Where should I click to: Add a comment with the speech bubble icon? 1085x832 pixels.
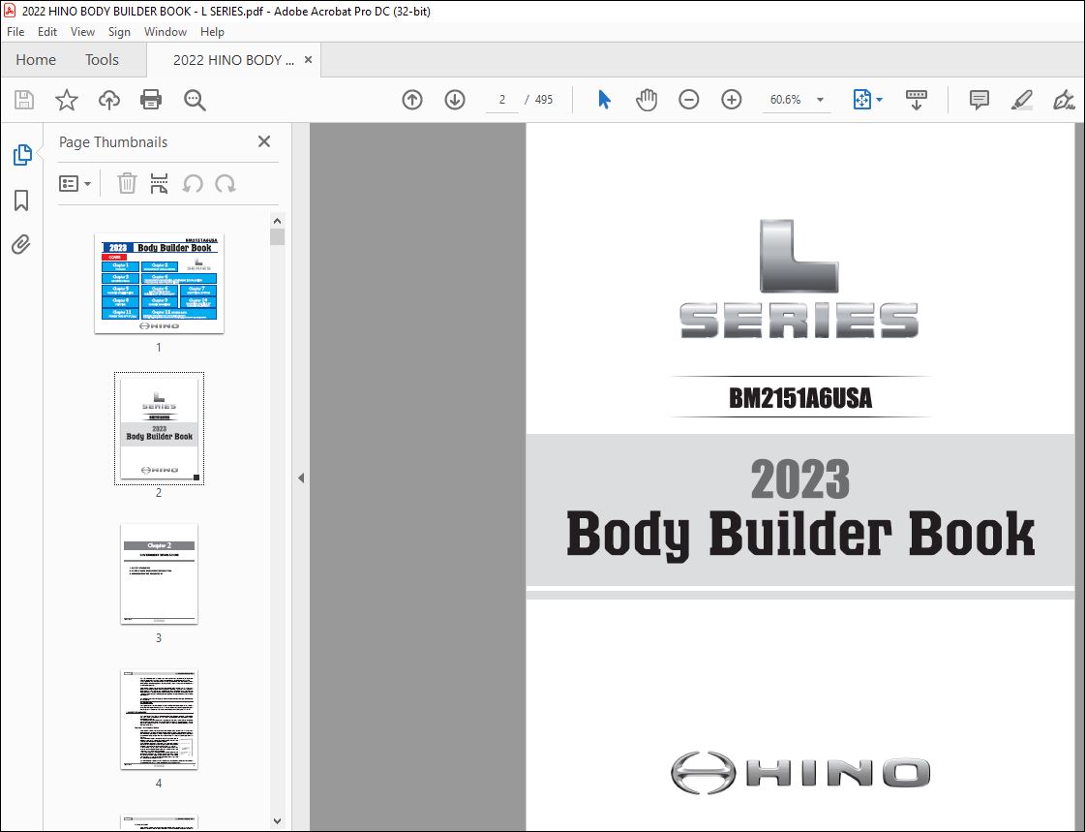point(980,100)
